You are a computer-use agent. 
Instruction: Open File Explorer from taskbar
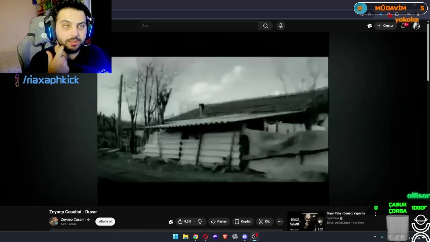pos(185,237)
